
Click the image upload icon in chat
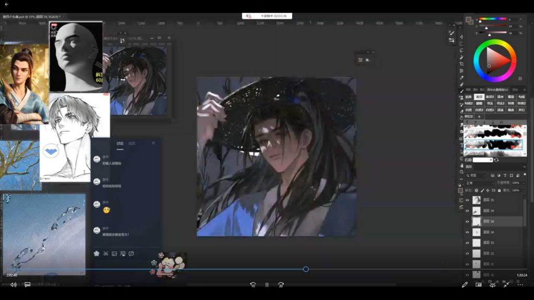(x=114, y=254)
